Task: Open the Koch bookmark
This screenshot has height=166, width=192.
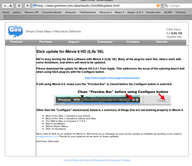Action: [x=6, y=12]
